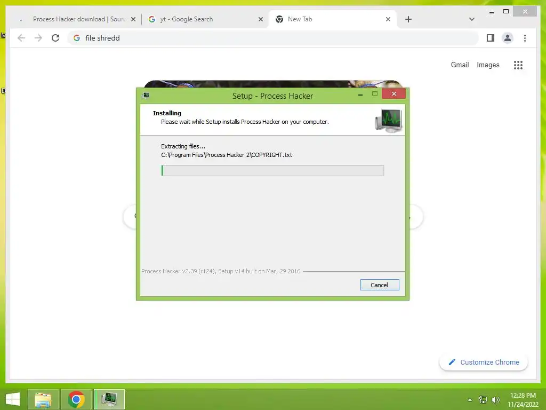Click Chrome icon in the taskbar

pos(76,399)
